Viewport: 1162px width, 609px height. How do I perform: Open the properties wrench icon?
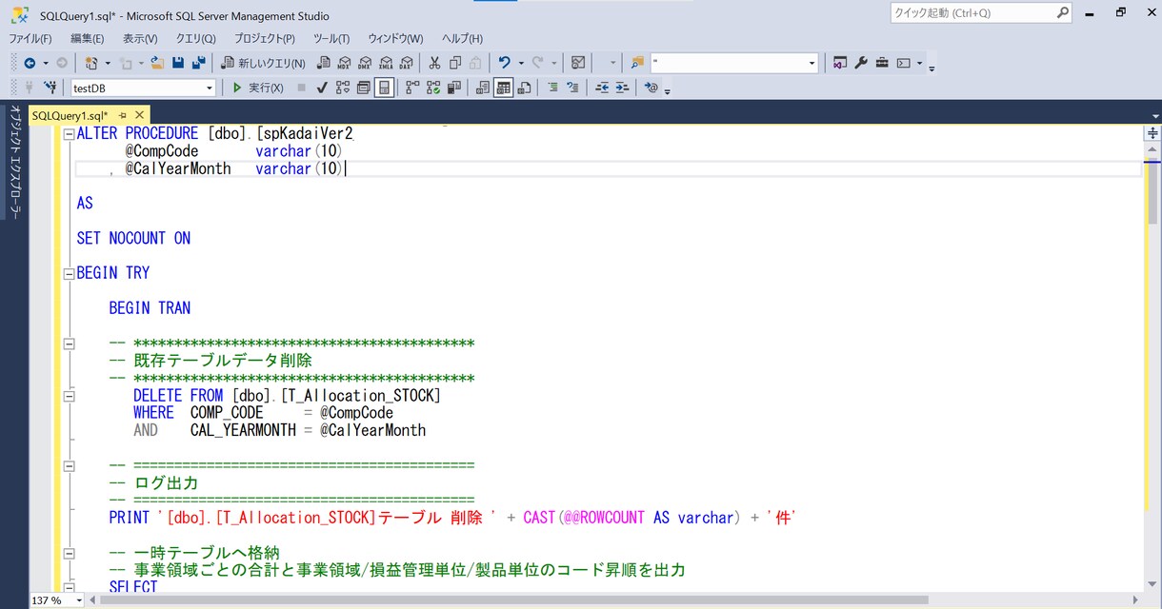click(x=861, y=63)
